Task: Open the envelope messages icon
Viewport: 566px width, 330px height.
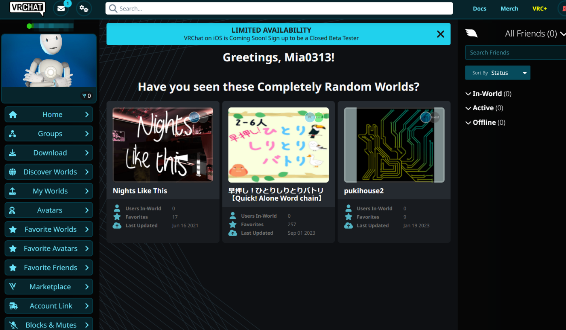Action: click(x=61, y=8)
